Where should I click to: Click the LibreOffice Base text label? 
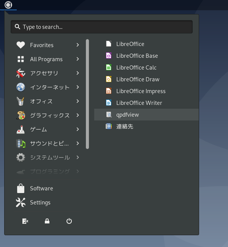point(137,55)
